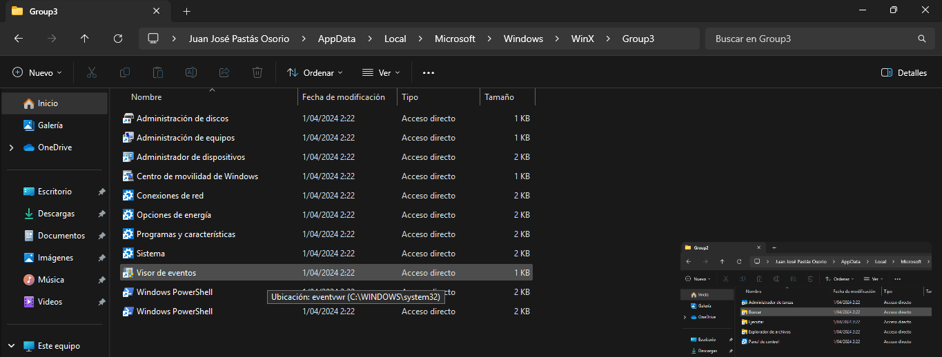This screenshot has height=357, width=942.
Task: Click the PC icon in address bar
Action: tap(153, 39)
